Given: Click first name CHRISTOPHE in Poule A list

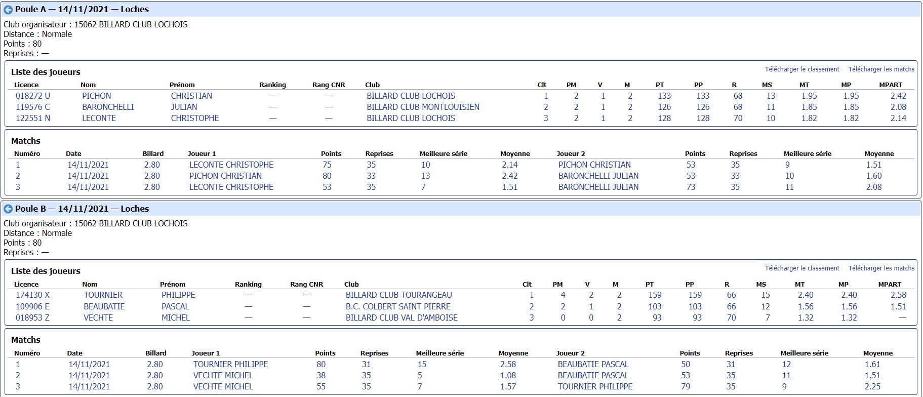Looking at the screenshot, I should coord(195,118).
